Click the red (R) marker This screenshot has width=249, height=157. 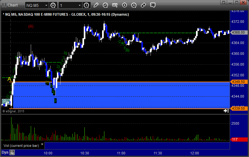tap(31, 26)
